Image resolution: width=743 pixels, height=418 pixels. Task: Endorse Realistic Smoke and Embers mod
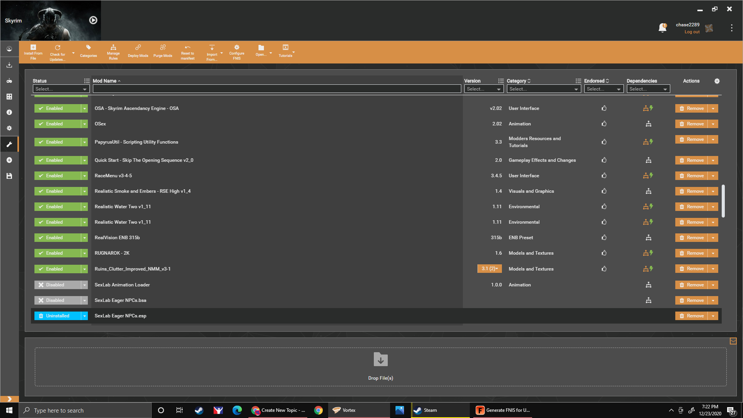pos(604,191)
